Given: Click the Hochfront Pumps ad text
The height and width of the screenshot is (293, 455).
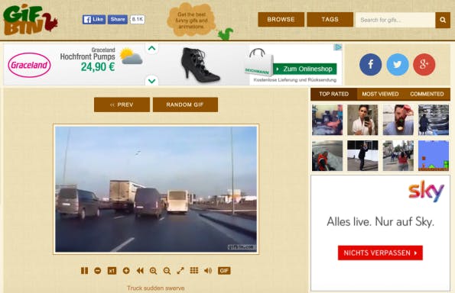Looking at the screenshot, I should [x=87, y=56].
